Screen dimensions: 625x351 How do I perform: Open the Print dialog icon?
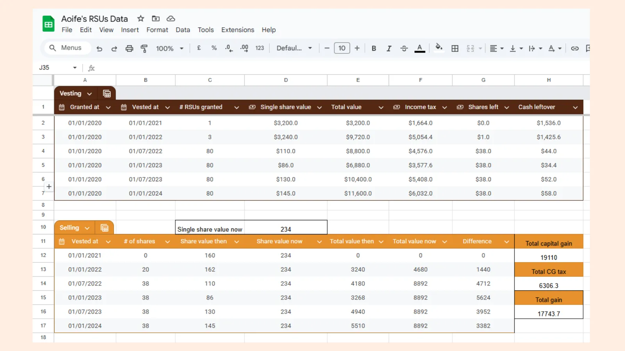point(129,48)
